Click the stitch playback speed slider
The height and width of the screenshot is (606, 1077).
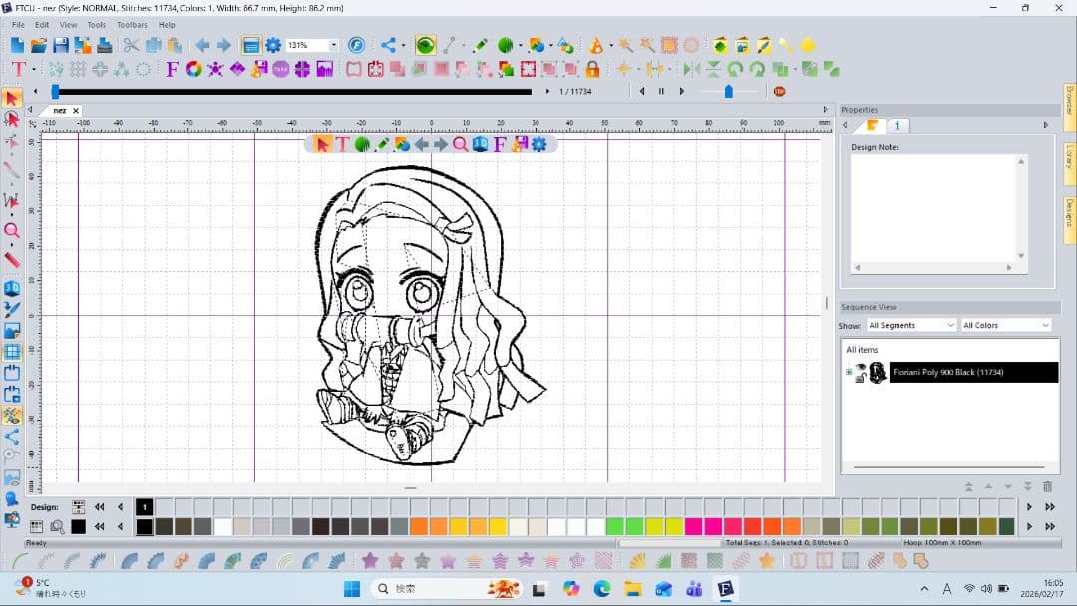point(728,91)
